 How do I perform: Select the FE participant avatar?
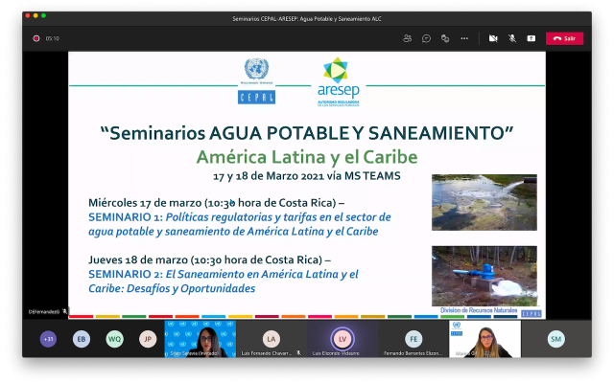[413, 339]
